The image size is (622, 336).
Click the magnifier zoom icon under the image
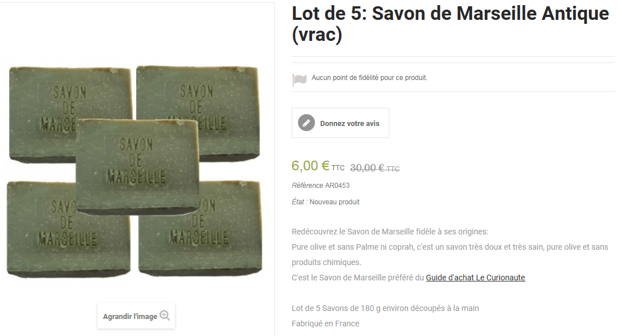tap(165, 316)
